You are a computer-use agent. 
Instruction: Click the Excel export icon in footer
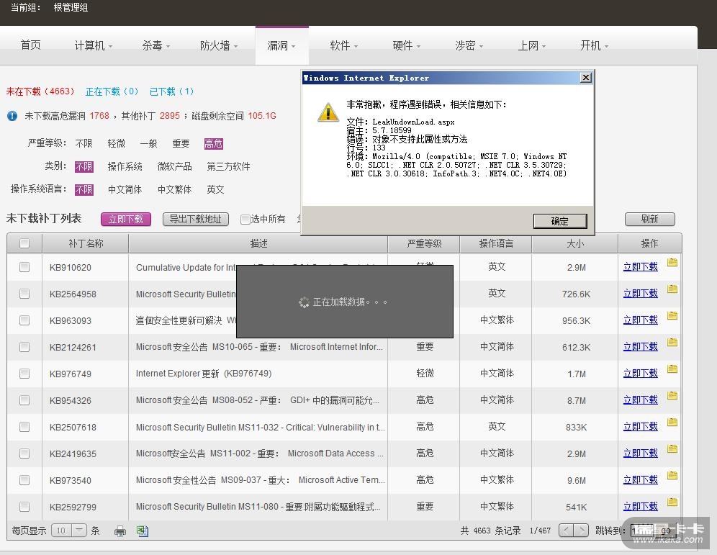pyautogui.click(x=143, y=531)
